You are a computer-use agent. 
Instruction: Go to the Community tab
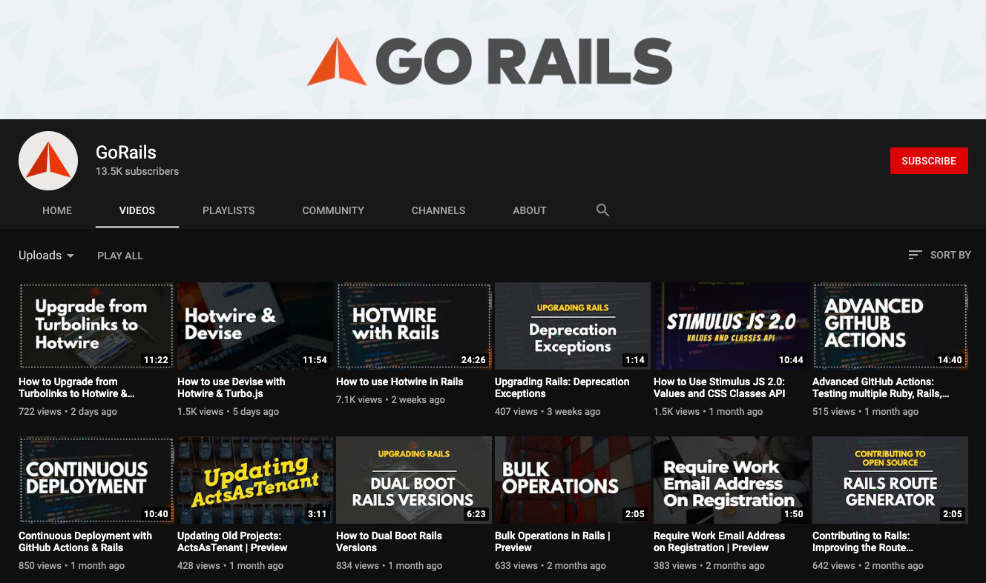pos(333,210)
